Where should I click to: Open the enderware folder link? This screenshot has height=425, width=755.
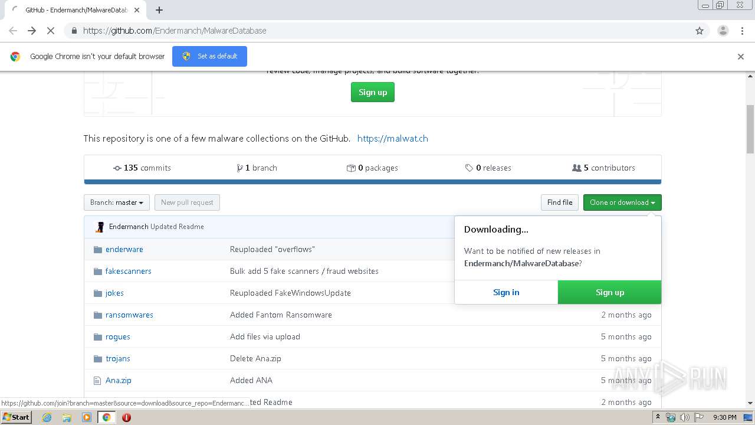coord(124,250)
